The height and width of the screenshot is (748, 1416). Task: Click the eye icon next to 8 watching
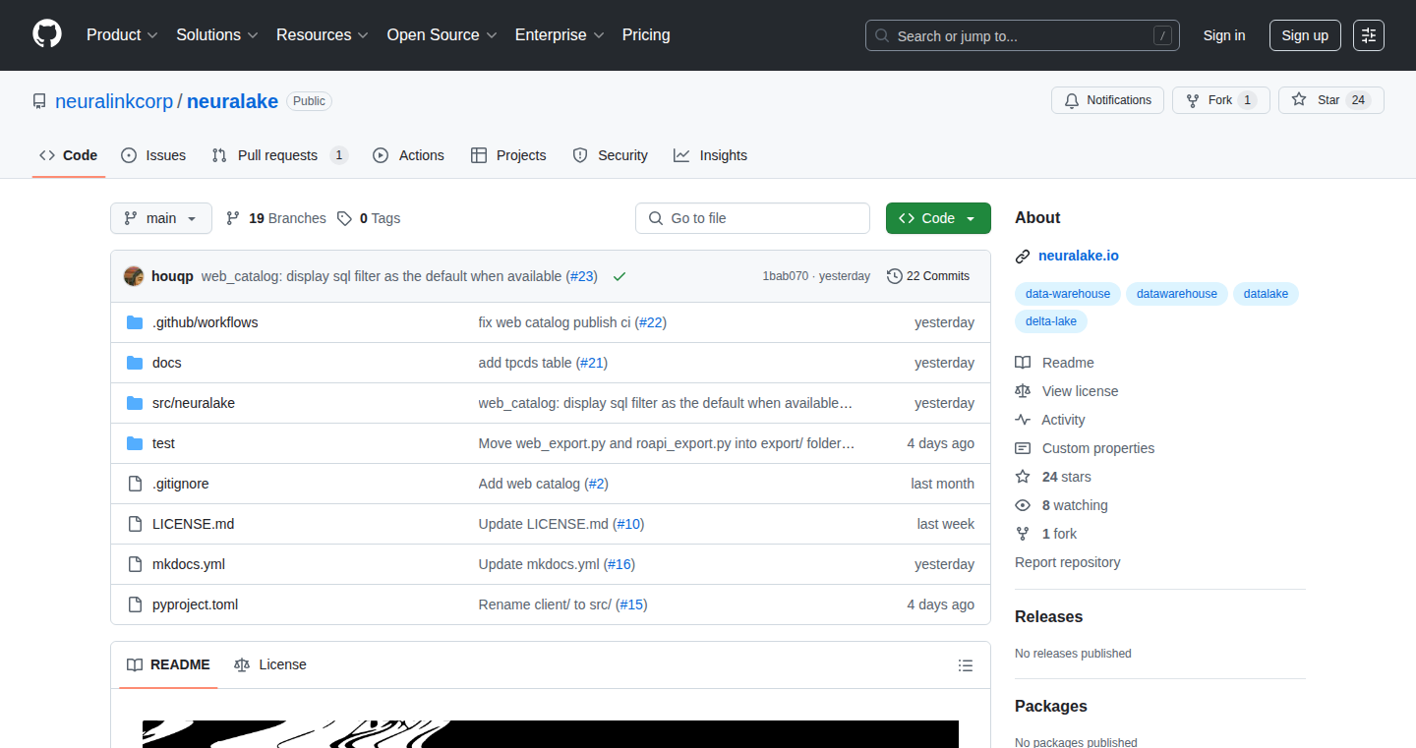[x=1023, y=505]
